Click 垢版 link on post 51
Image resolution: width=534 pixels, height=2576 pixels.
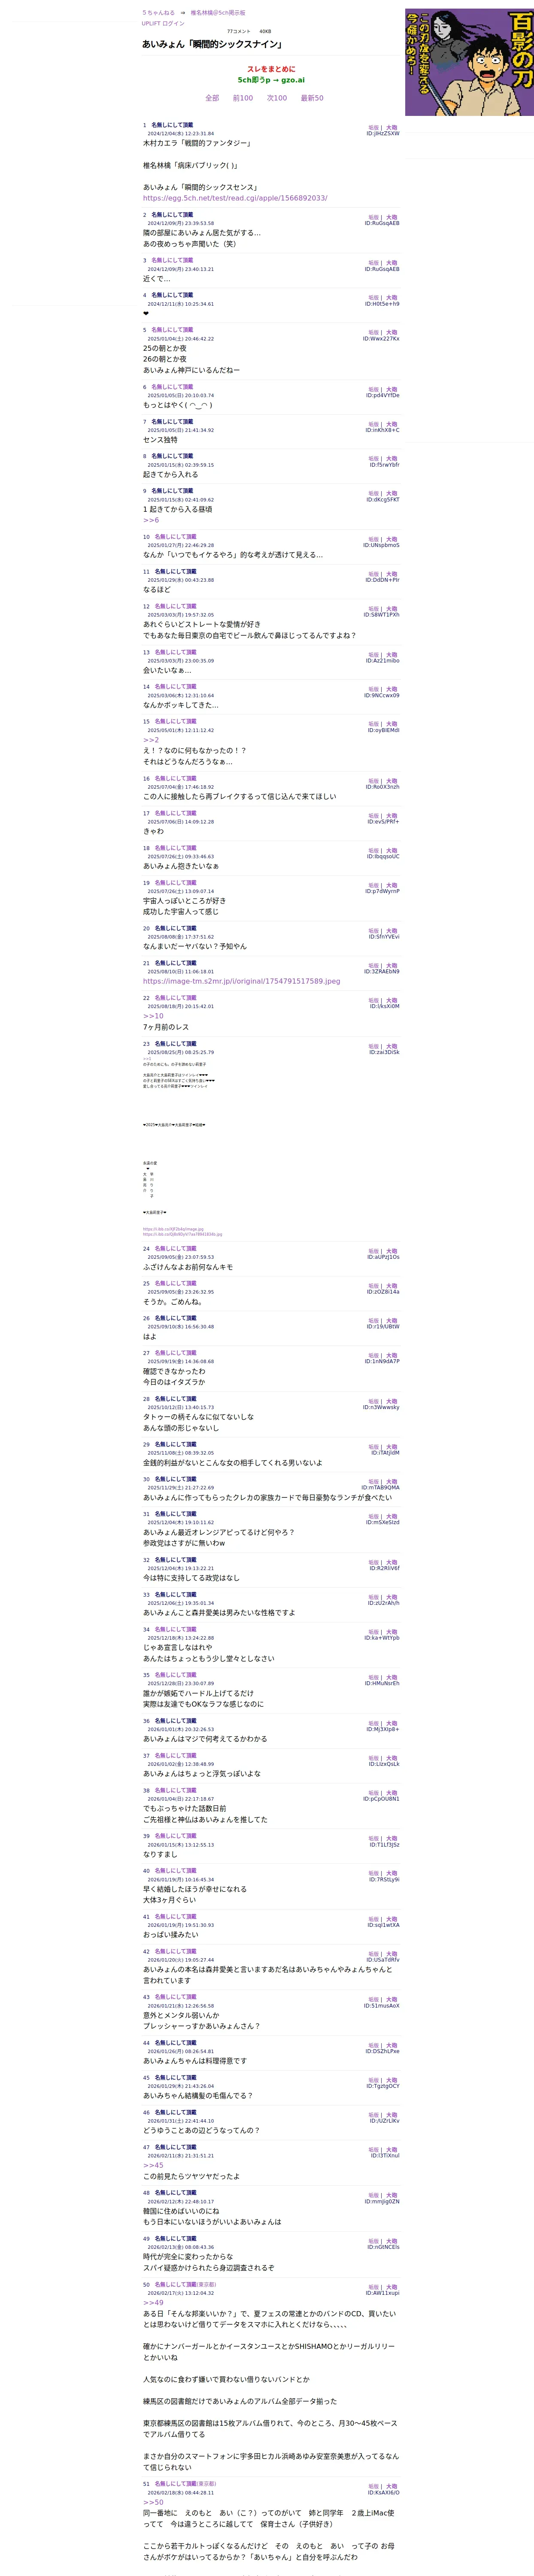[373, 2487]
